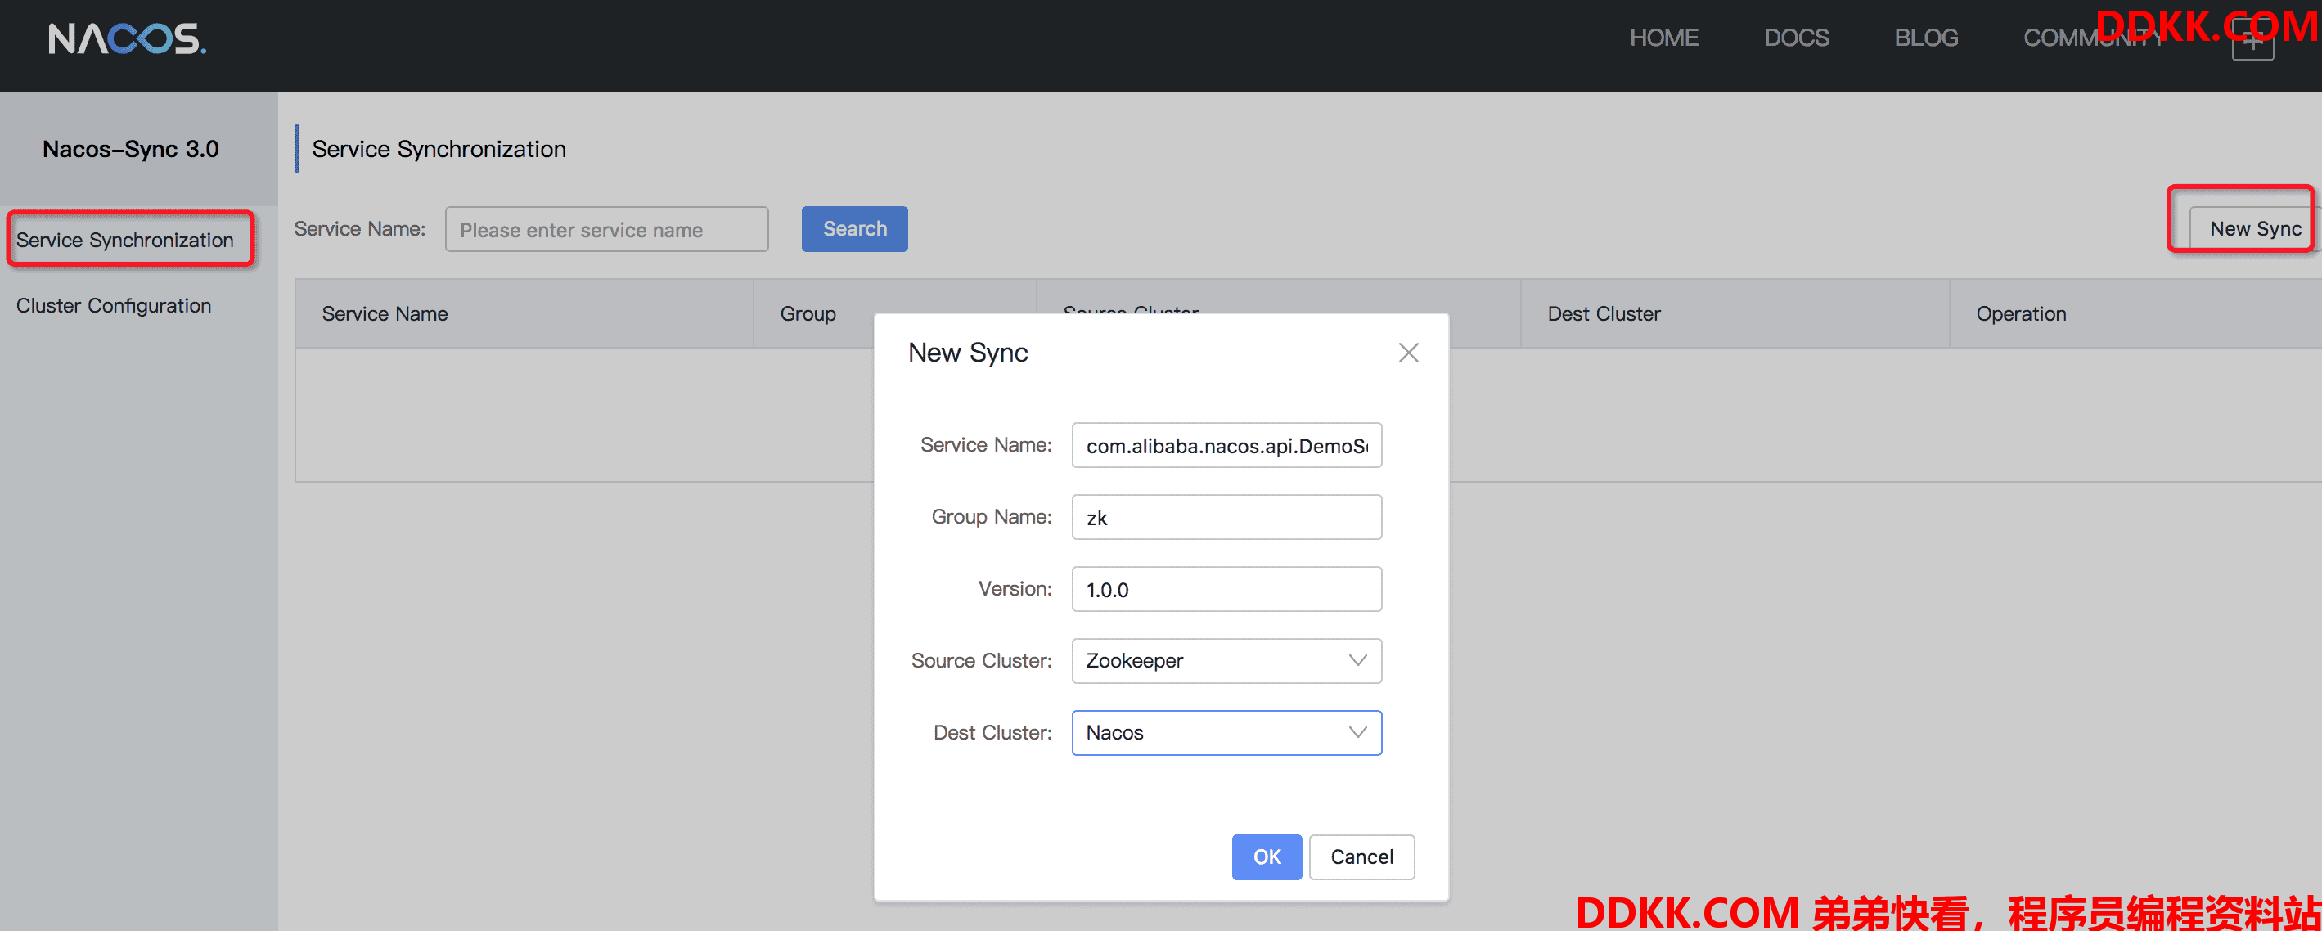Image resolution: width=2322 pixels, height=931 pixels.
Task: Click the Dest Cluster column header
Action: (x=1735, y=313)
